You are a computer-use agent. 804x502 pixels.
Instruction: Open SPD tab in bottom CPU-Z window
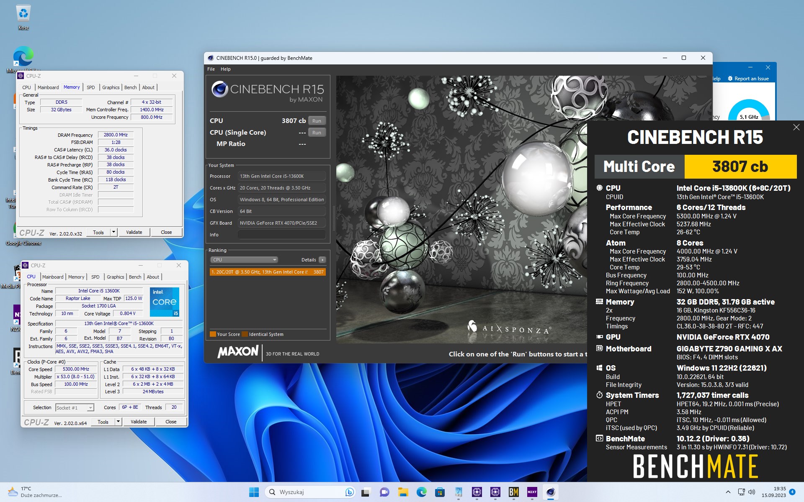tap(95, 277)
